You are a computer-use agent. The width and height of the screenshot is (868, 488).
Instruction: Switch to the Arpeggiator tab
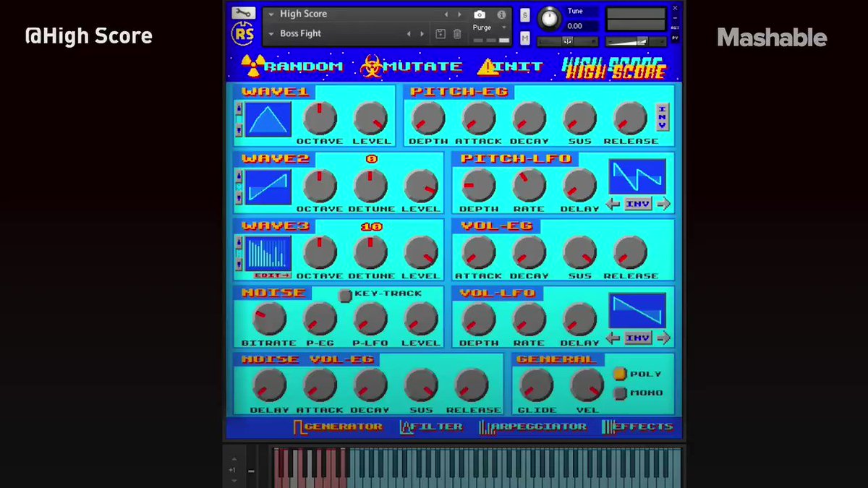pyautogui.click(x=533, y=427)
